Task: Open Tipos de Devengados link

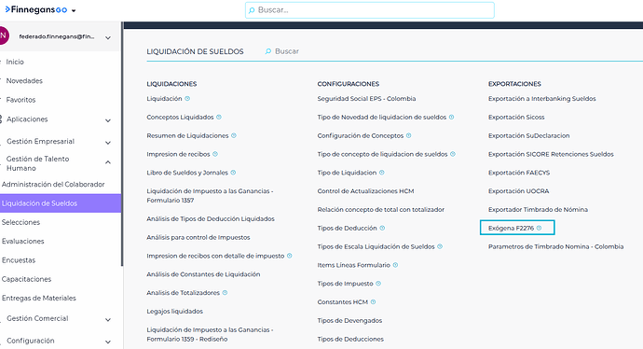Action: click(x=349, y=320)
